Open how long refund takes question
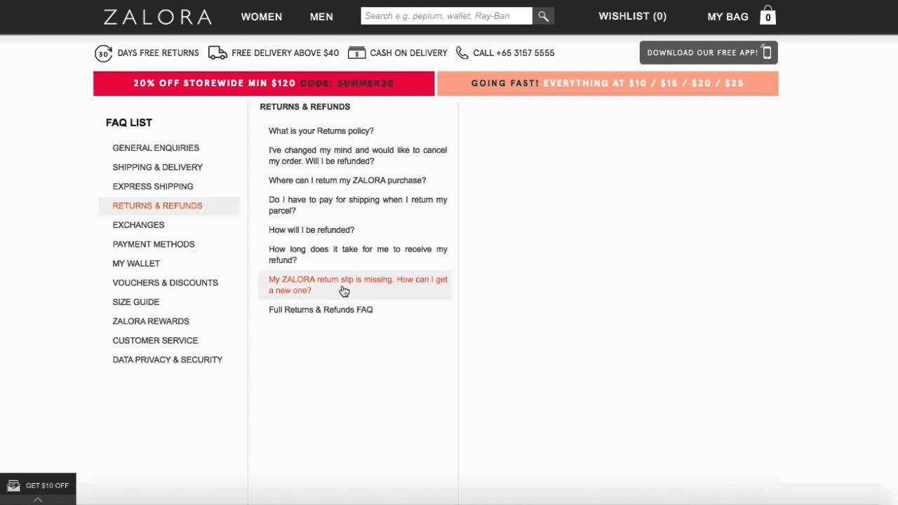 click(358, 255)
